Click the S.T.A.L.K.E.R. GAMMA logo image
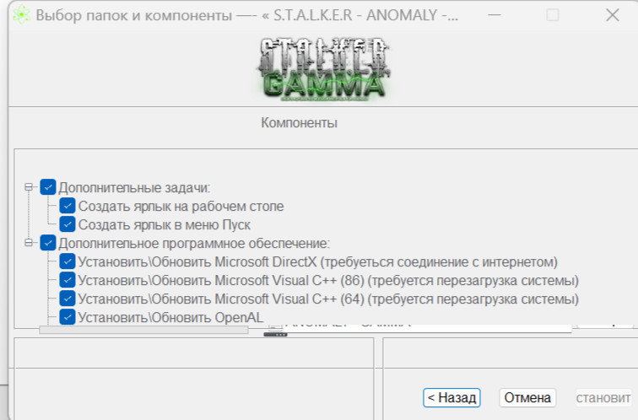638x420 pixels. coord(324,68)
